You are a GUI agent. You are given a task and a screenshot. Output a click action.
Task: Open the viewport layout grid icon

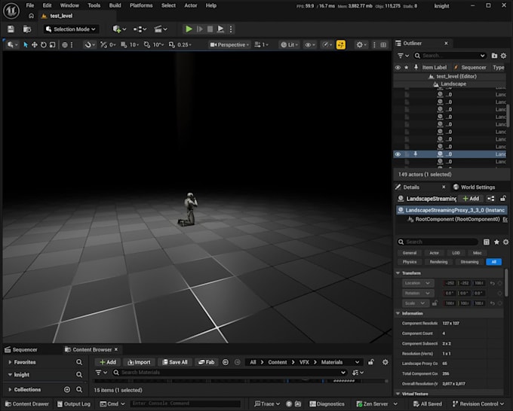point(383,44)
